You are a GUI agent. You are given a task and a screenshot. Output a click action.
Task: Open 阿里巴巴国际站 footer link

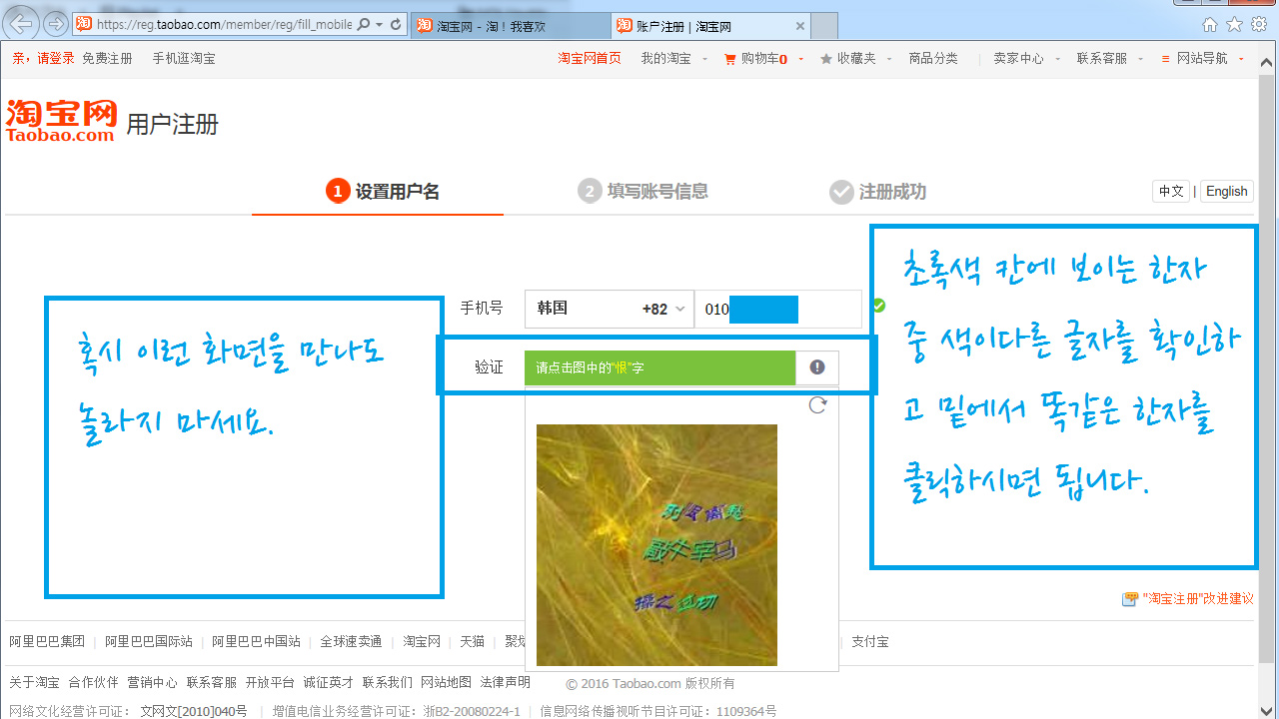click(x=149, y=642)
